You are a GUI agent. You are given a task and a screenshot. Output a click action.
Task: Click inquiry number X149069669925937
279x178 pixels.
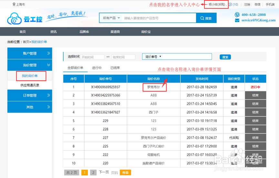(106, 87)
